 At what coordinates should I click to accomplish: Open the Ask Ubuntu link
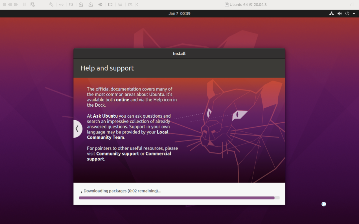coord(105,116)
